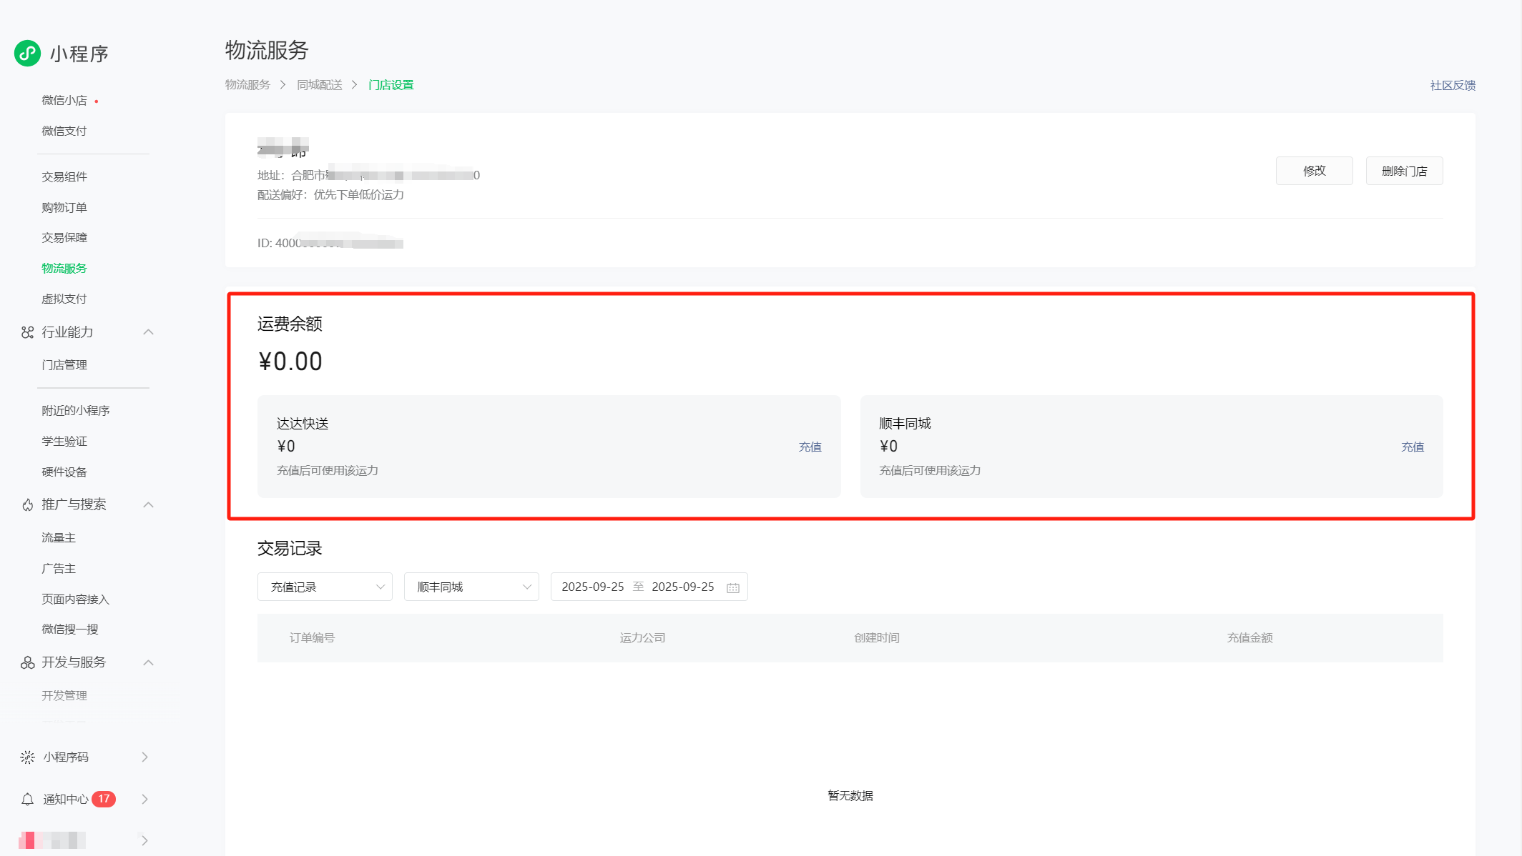Collapse the 行业能力 sidebar section
The width and height of the screenshot is (1522, 856).
pos(149,332)
